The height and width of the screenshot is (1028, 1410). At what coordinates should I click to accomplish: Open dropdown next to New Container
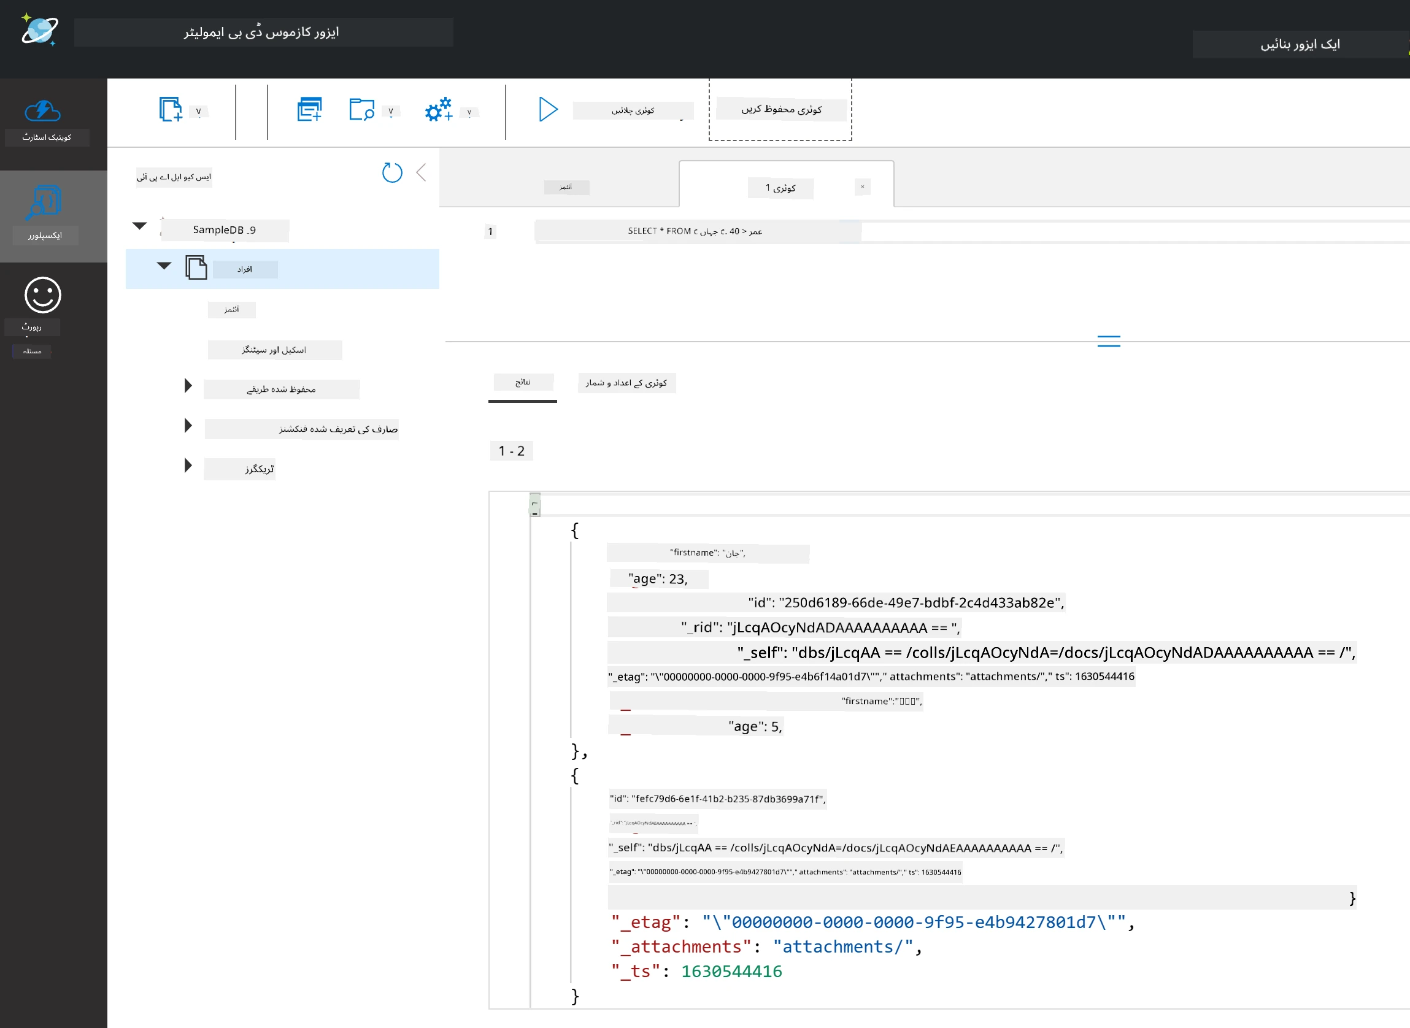(x=199, y=112)
